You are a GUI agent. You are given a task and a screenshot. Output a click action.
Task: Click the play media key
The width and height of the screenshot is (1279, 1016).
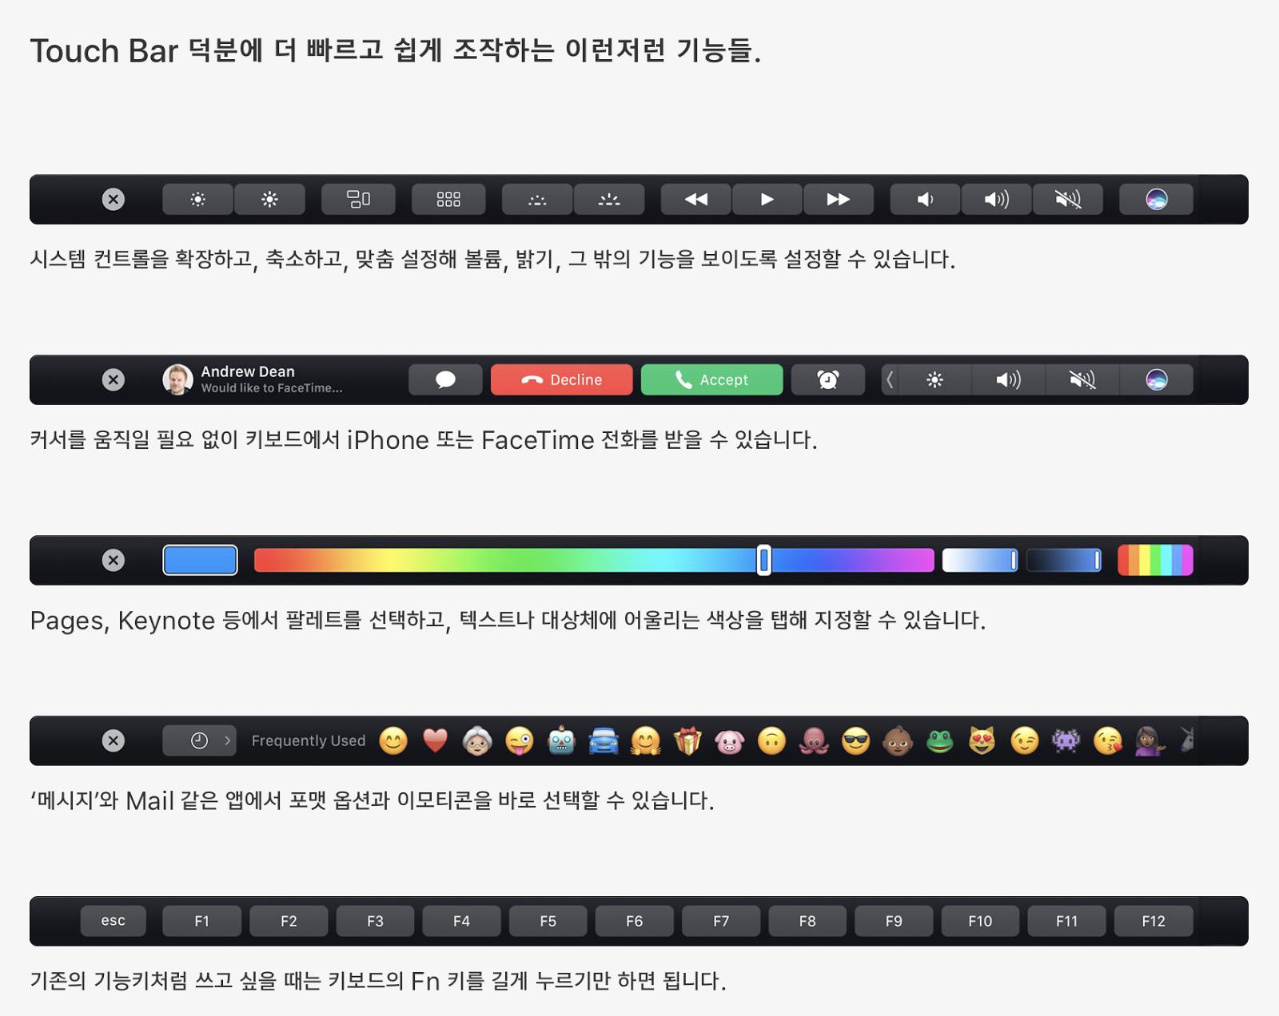pyautogui.click(x=767, y=200)
